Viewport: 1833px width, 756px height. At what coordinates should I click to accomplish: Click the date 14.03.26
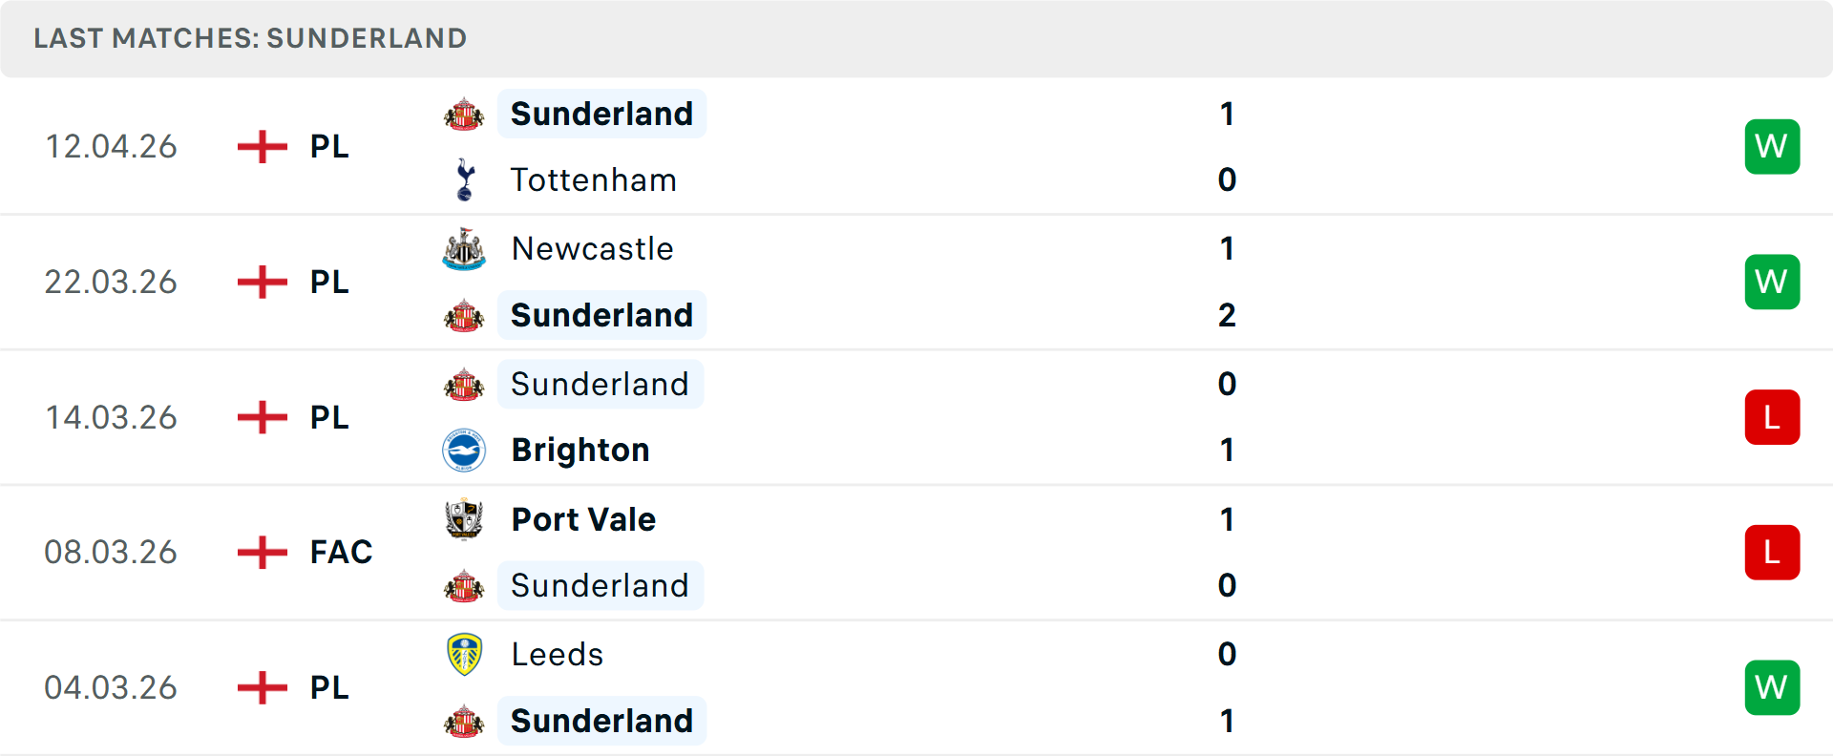(111, 417)
